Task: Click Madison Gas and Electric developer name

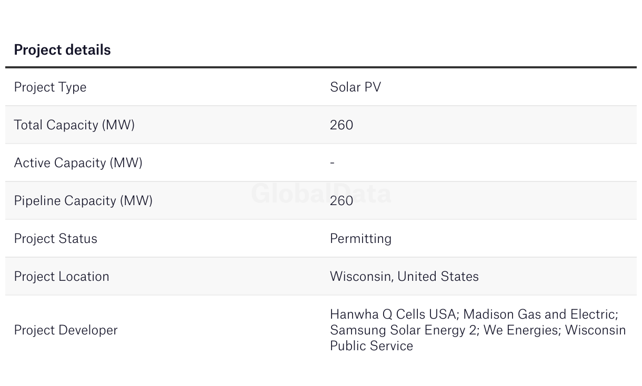Action: [539, 314]
